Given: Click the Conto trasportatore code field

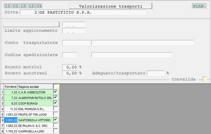Looking at the screenshot, I should [76, 43].
